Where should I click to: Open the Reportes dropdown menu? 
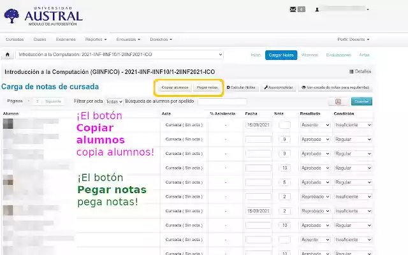pyautogui.click(x=96, y=40)
